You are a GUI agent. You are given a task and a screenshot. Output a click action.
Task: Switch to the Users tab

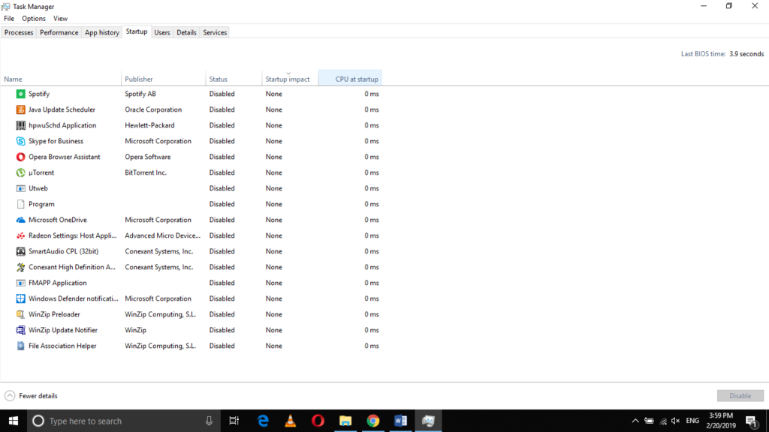(x=162, y=32)
